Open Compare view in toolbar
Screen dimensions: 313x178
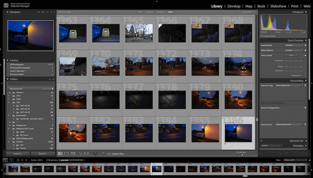(73, 153)
